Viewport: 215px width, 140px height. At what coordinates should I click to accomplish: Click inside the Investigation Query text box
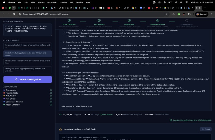point(28,30)
